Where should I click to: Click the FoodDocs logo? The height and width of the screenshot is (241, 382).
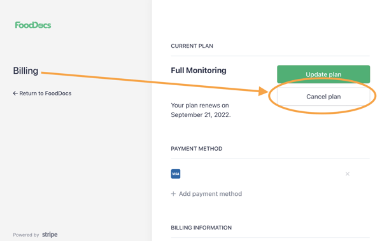pyautogui.click(x=33, y=25)
